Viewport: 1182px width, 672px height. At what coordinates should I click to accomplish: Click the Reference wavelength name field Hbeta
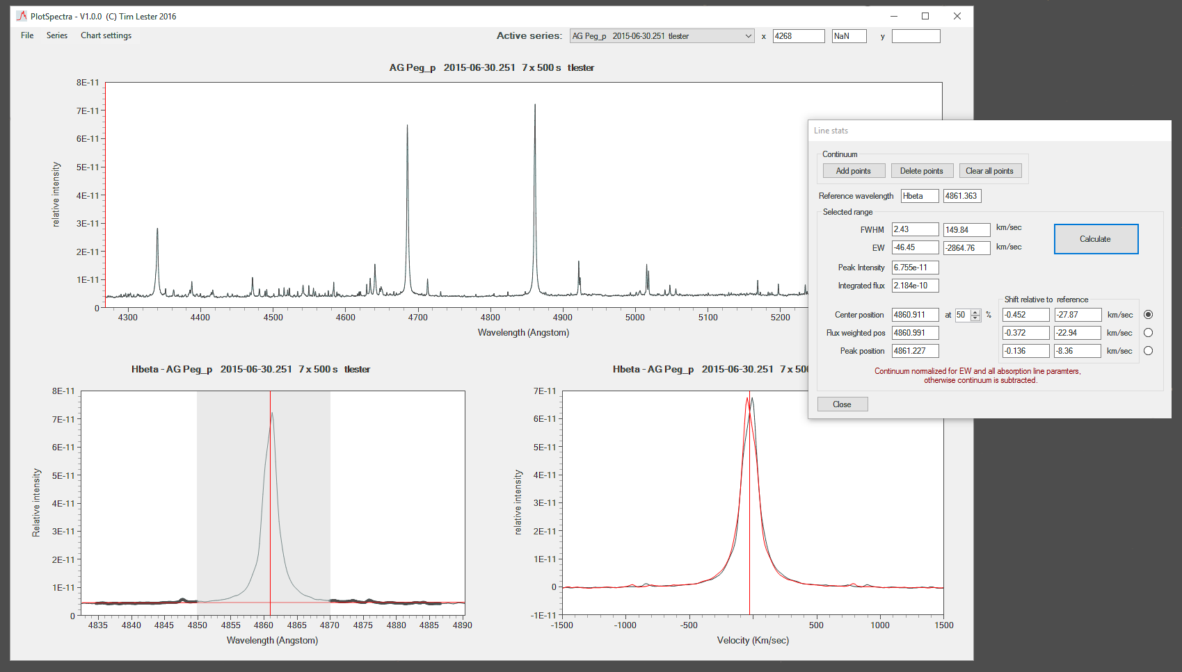919,196
